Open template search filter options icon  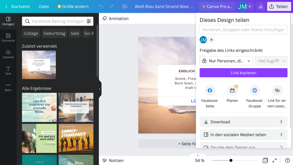coord(89,22)
